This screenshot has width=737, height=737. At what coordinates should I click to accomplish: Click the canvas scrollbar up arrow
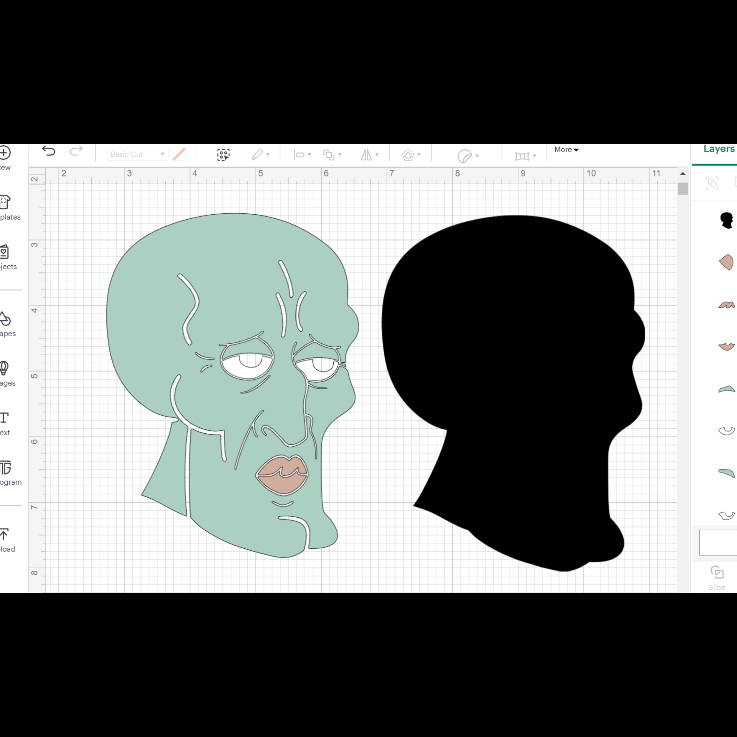click(x=683, y=174)
